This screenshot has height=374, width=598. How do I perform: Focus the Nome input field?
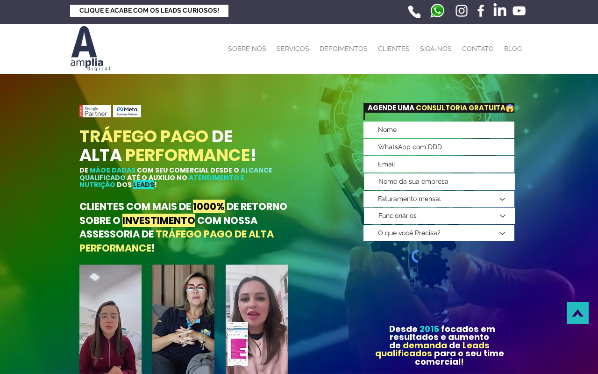coord(439,129)
